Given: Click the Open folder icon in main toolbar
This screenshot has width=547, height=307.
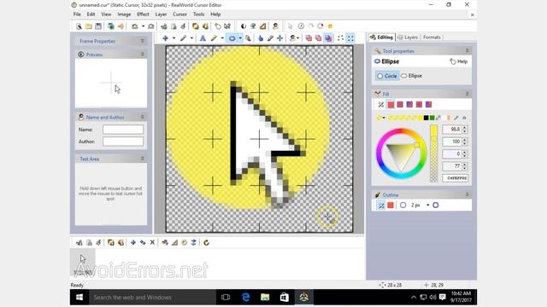Looking at the screenshot, I should point(89,26).
